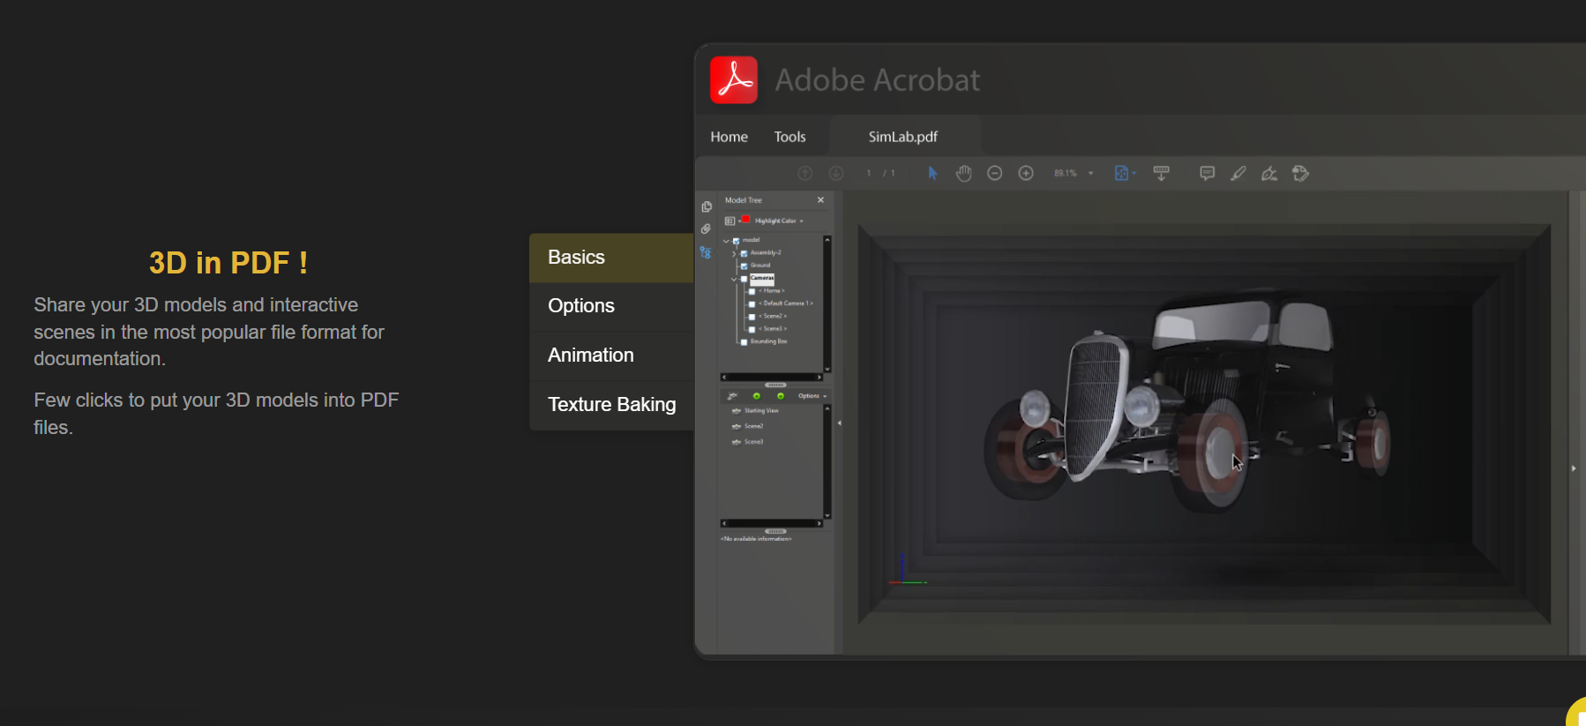
Task: Check the Scene2 camera checkbox in tree
Action: tap(752, 317)
